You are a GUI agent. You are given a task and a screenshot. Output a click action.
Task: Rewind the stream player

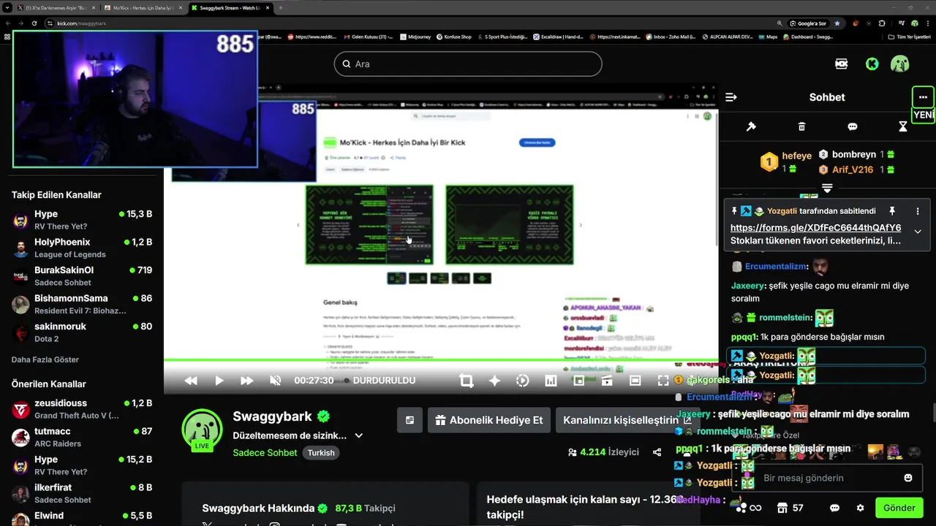click(x=191, y=381)
